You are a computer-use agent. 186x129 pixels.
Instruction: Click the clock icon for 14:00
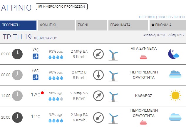tap(17, 95)
